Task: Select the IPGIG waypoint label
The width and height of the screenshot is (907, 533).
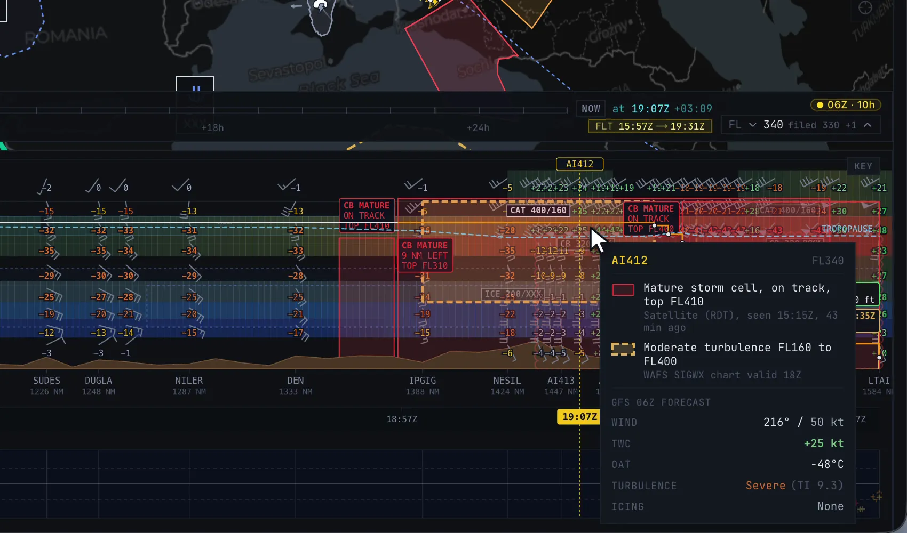Action: 423,381
